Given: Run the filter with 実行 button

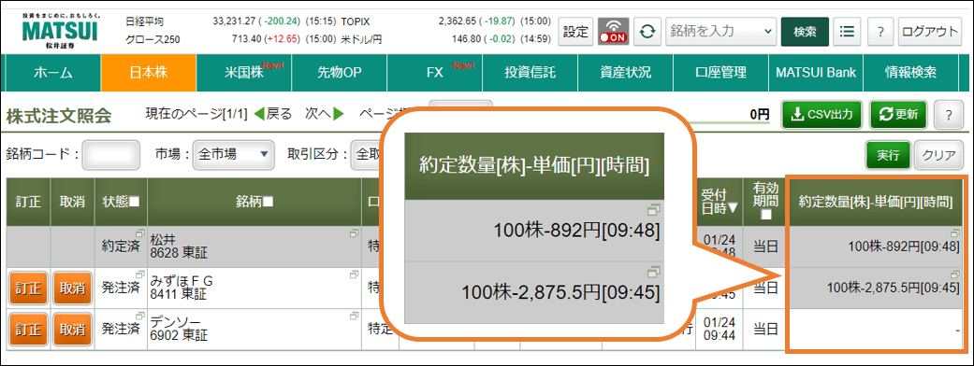Looking at the screenshot, I should coord(888,155).
